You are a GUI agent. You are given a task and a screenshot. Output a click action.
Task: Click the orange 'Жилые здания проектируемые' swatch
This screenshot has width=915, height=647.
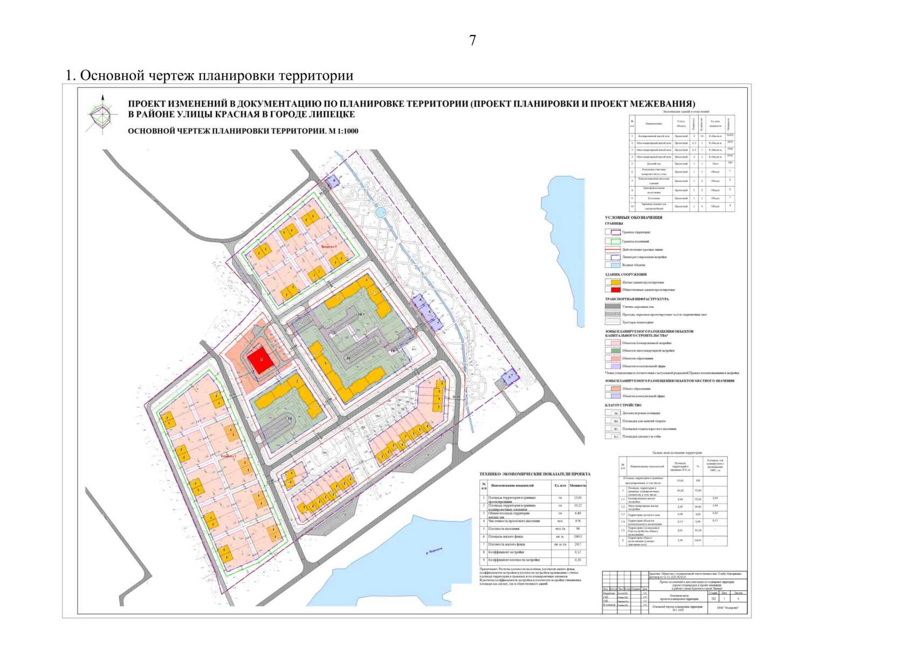click(x=612, y=282)
